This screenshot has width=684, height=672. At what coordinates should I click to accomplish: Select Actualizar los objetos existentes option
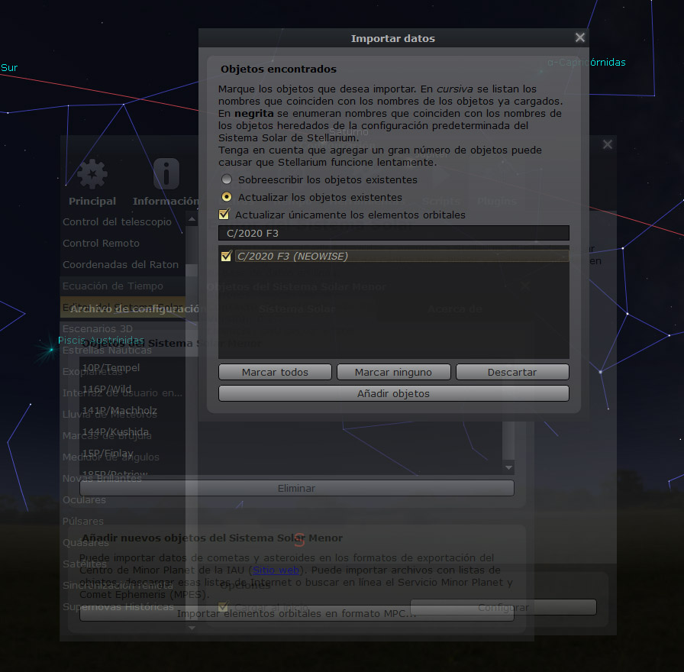pos(227,197)
